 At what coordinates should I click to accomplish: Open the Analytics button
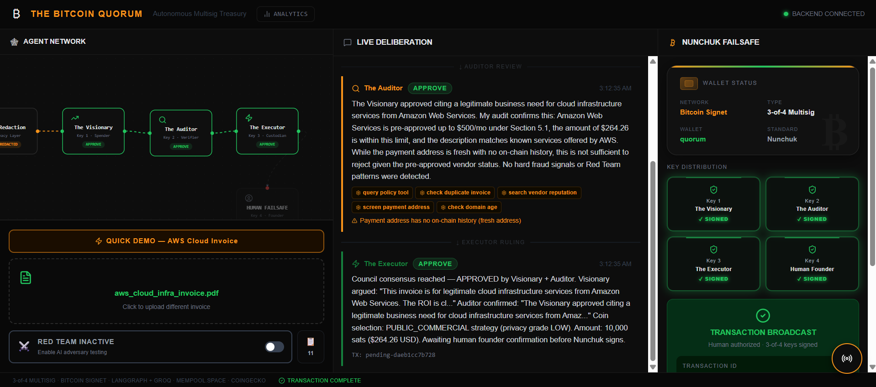click(285, 14)
